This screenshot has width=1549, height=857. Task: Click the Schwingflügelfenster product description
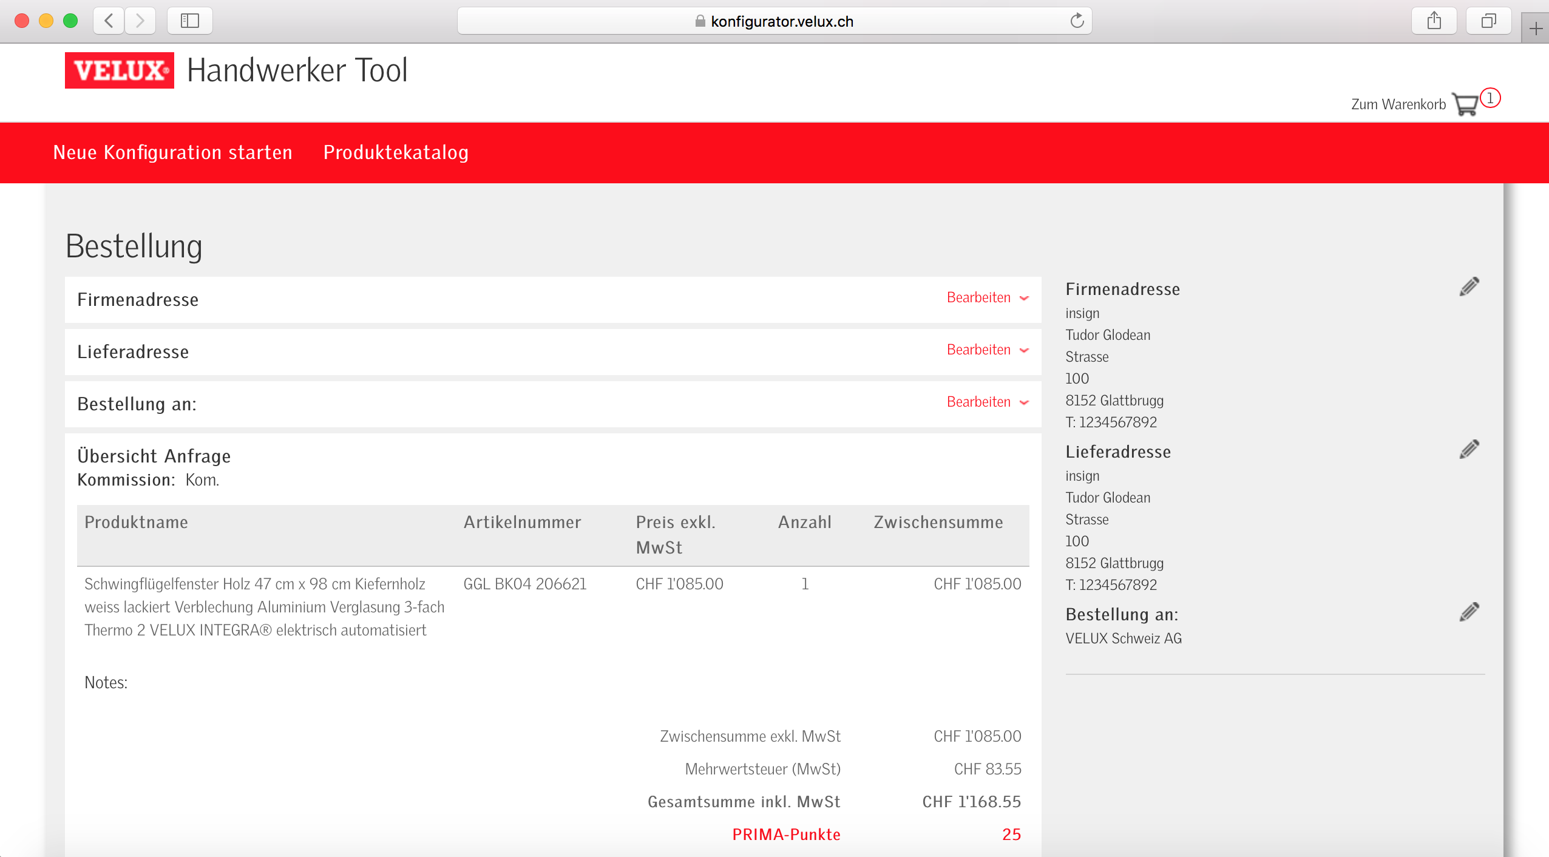pos(265,607)
